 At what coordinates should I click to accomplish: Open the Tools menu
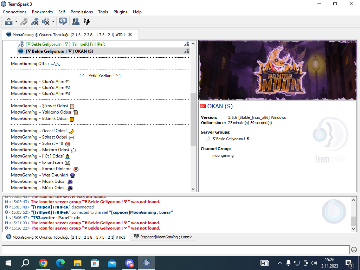pos(103,12)
